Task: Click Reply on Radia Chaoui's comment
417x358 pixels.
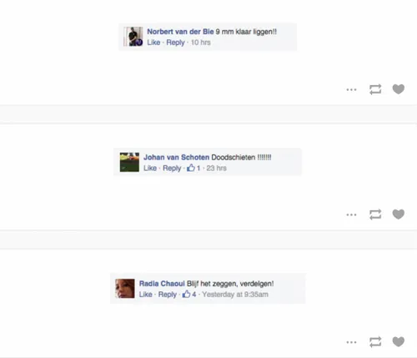Action: (168, 295)
